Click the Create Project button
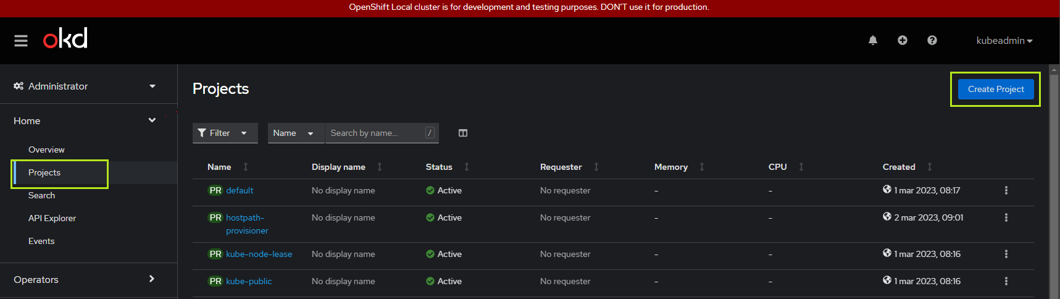This screenshot has height=299, width=1060. click(996, 89)
